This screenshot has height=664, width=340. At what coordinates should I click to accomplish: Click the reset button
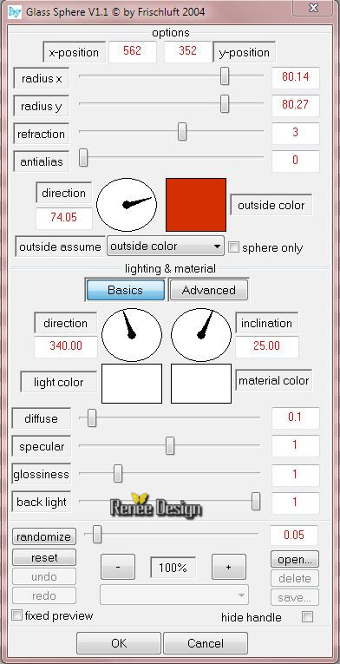point(44,558)
